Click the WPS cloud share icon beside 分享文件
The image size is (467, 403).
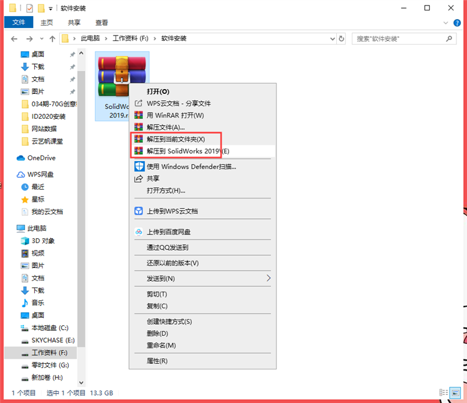pyautogui.click(x=138, y=103)
